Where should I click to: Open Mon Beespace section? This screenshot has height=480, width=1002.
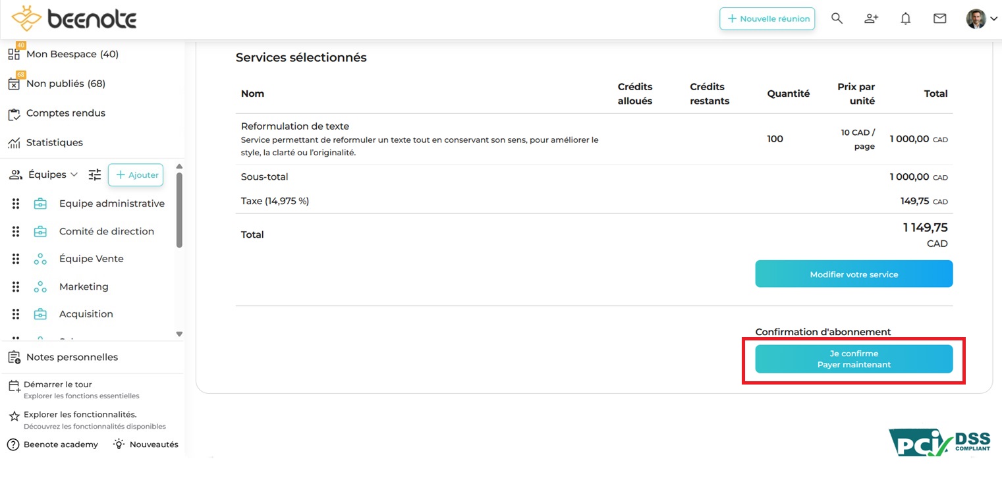pyautogui.click(x=72, y=54)
